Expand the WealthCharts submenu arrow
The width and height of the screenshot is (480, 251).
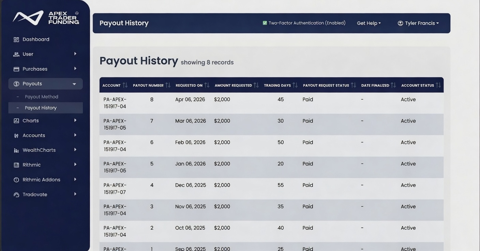tap(75, 150)
